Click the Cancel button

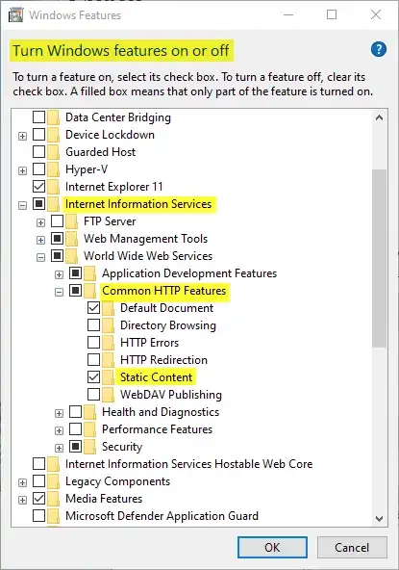352,548
